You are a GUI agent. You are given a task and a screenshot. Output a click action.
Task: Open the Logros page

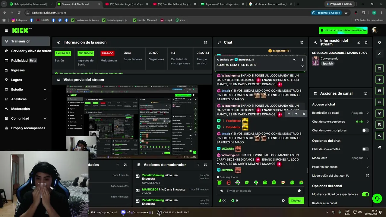pyautogui.click(x=26, y=80)
